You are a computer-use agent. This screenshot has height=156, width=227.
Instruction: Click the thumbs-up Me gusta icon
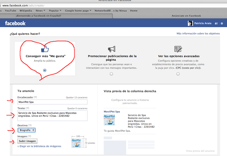45,49
